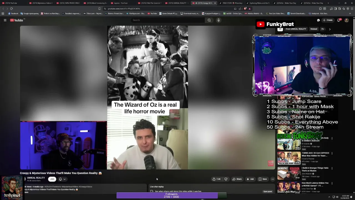Dislike the video with thumbs down
Viewport: 355px width, 200px height.
tap(226, 179)
